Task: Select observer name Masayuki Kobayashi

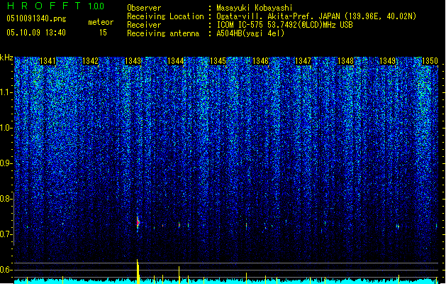Action: pyautogui.click(x=255, y=8)
